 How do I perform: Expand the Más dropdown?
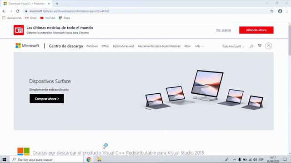click(199, 46)
